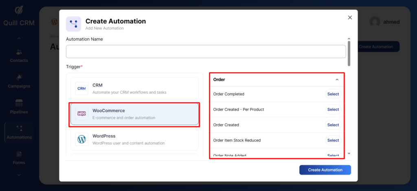Choose the WordPress trigger category
This screenshot has width=417, height=191.
134,139
